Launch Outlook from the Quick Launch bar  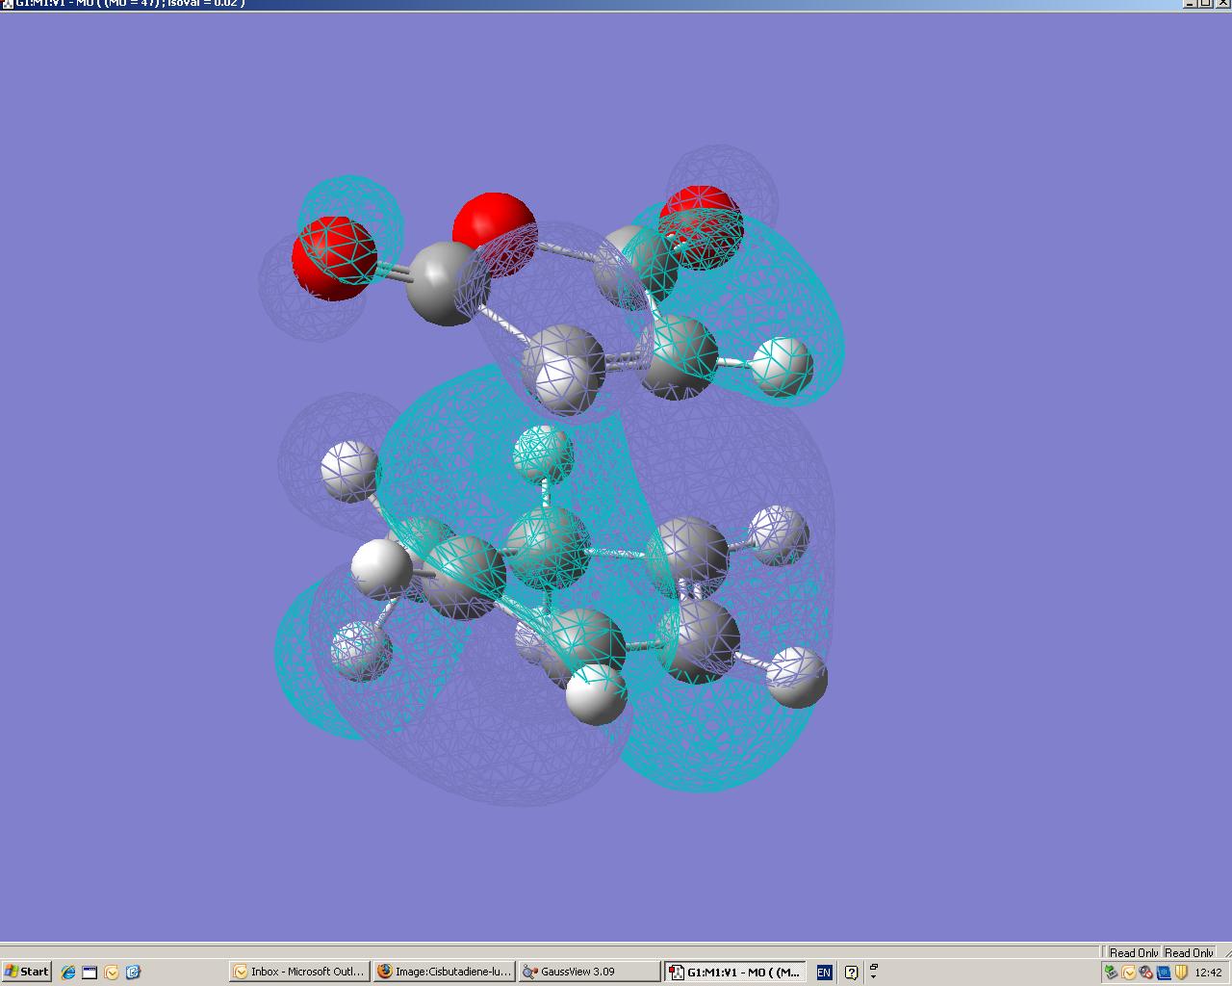click(112, 973)
